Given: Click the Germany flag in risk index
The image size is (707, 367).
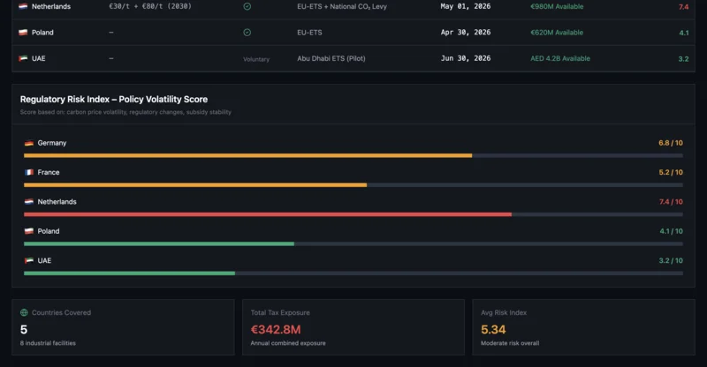Looking at the screenshot, I should [x=28, y=143].
